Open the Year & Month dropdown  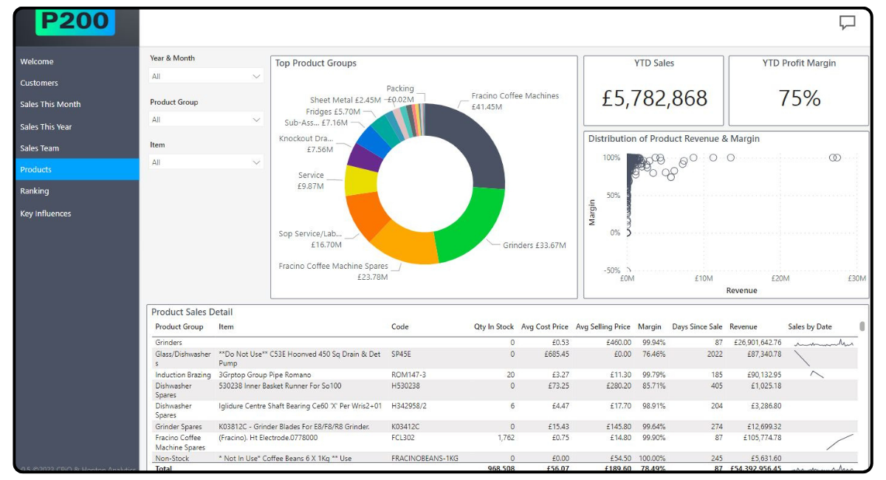[x=206, y=75]
